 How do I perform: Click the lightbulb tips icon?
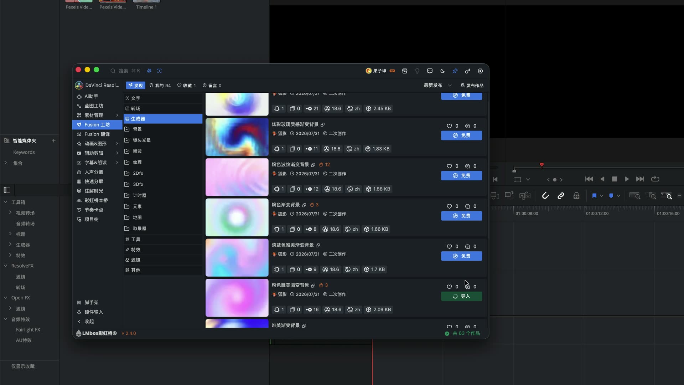pos(417,71)
